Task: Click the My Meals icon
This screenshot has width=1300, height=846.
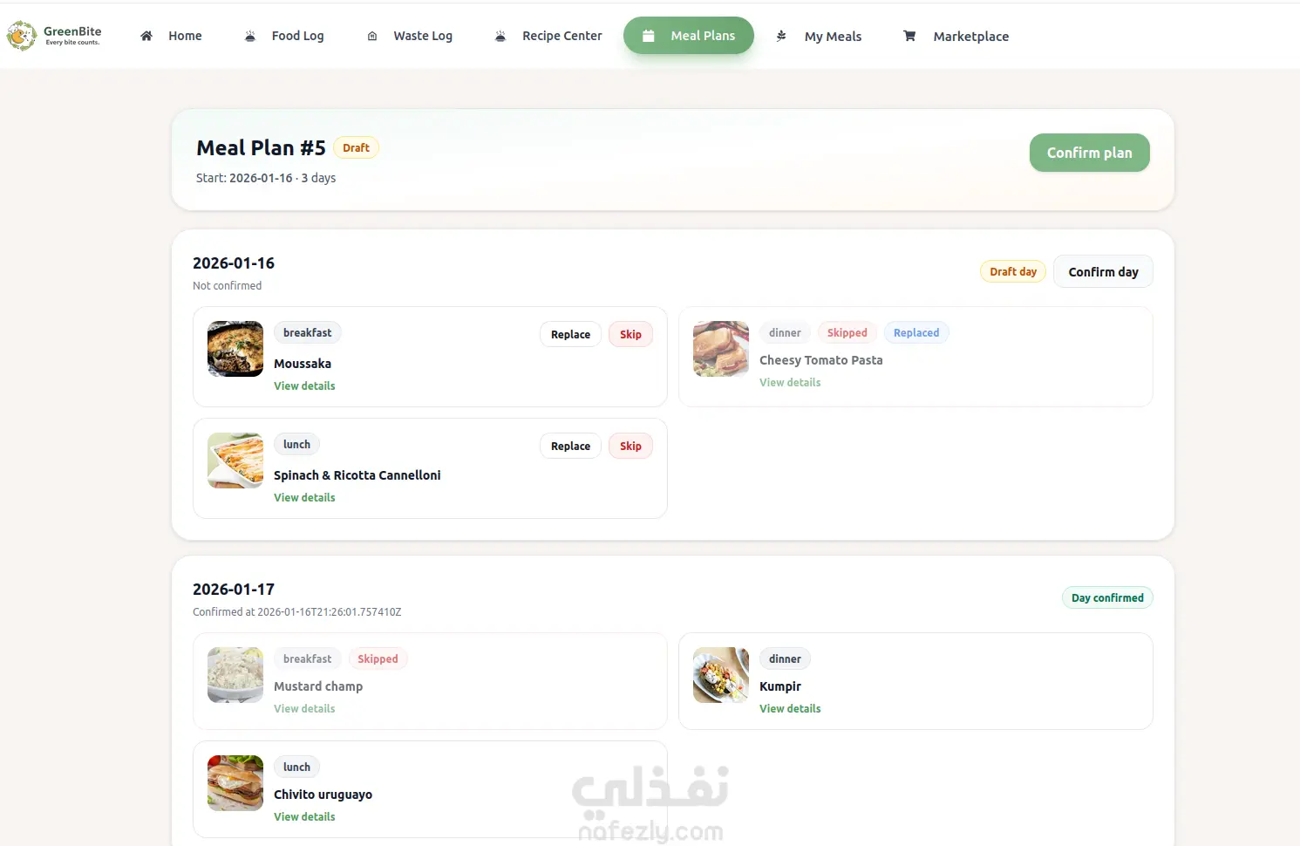Action: coord(781,36)
